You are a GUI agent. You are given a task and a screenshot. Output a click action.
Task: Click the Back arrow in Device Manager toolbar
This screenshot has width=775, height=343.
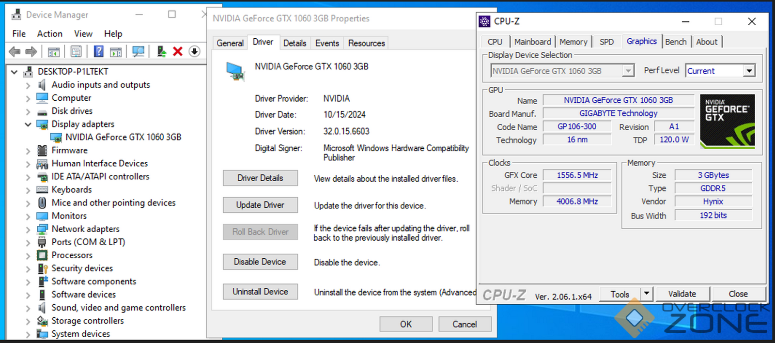click(x=15, y=51)
